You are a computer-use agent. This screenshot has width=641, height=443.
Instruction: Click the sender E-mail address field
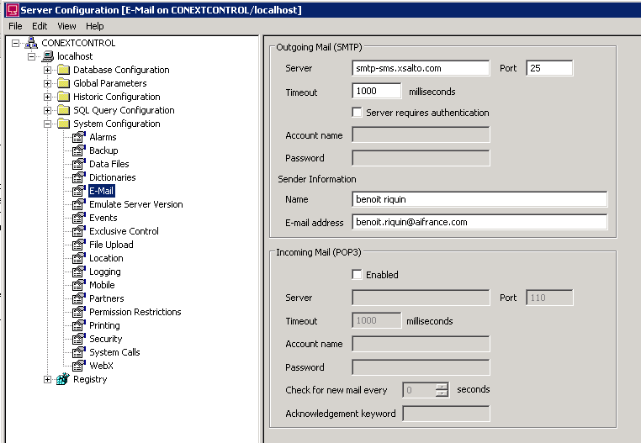pyautogui.click(x=479, y=222)
